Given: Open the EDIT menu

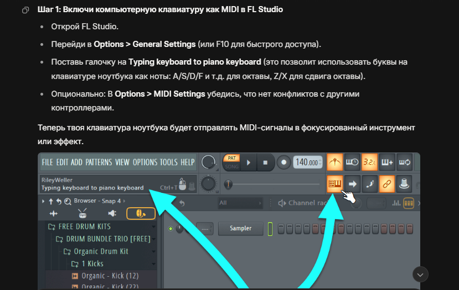Looking at the screenshot, I should pyautogui.click(x=62, y=162).
